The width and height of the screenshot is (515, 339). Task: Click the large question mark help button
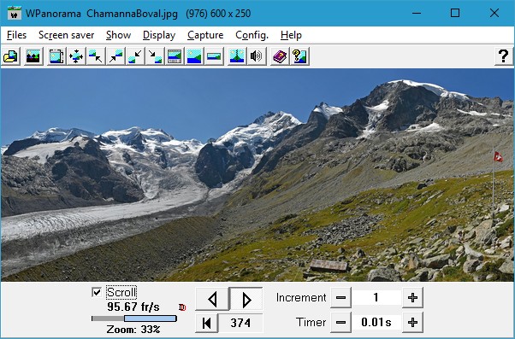[x=504, y=56]
